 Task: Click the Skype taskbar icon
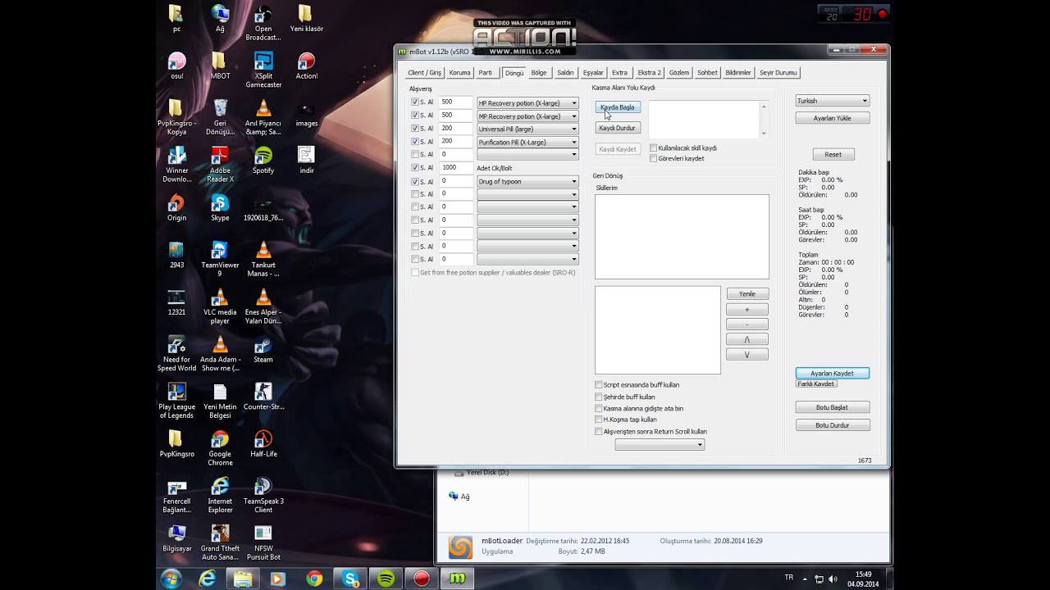351,579
